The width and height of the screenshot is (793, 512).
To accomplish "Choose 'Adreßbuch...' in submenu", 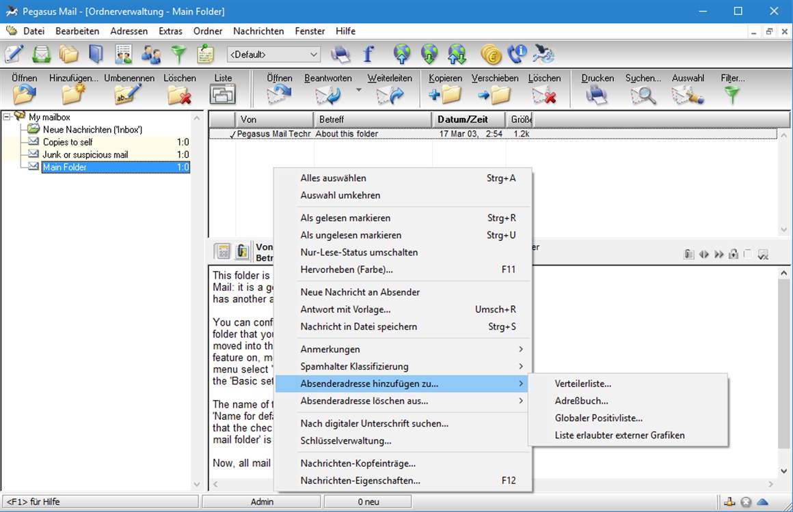I will point(628,401).
